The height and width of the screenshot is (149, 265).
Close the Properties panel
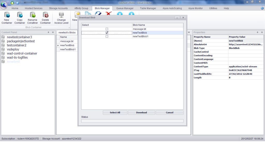[x=262, y=32]
